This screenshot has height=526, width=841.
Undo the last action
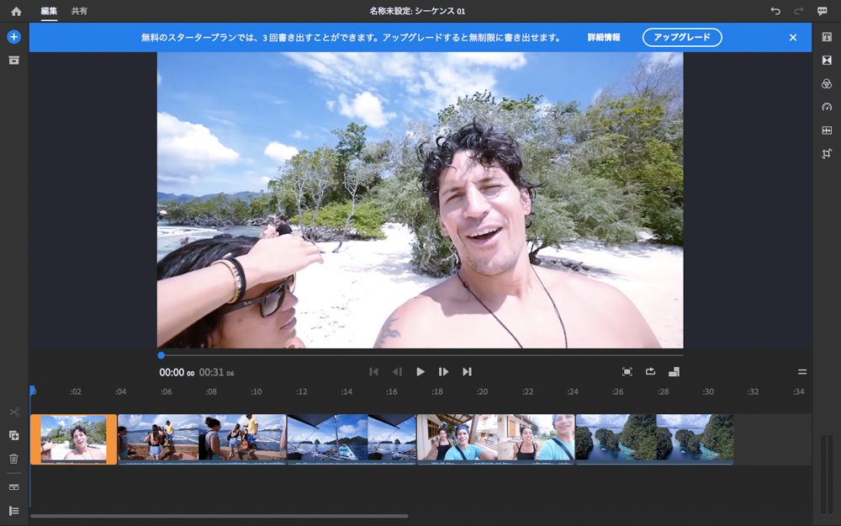775,11
